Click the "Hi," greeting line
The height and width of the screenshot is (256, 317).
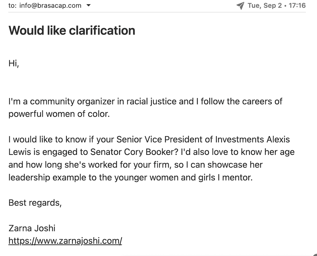(14, 64)
